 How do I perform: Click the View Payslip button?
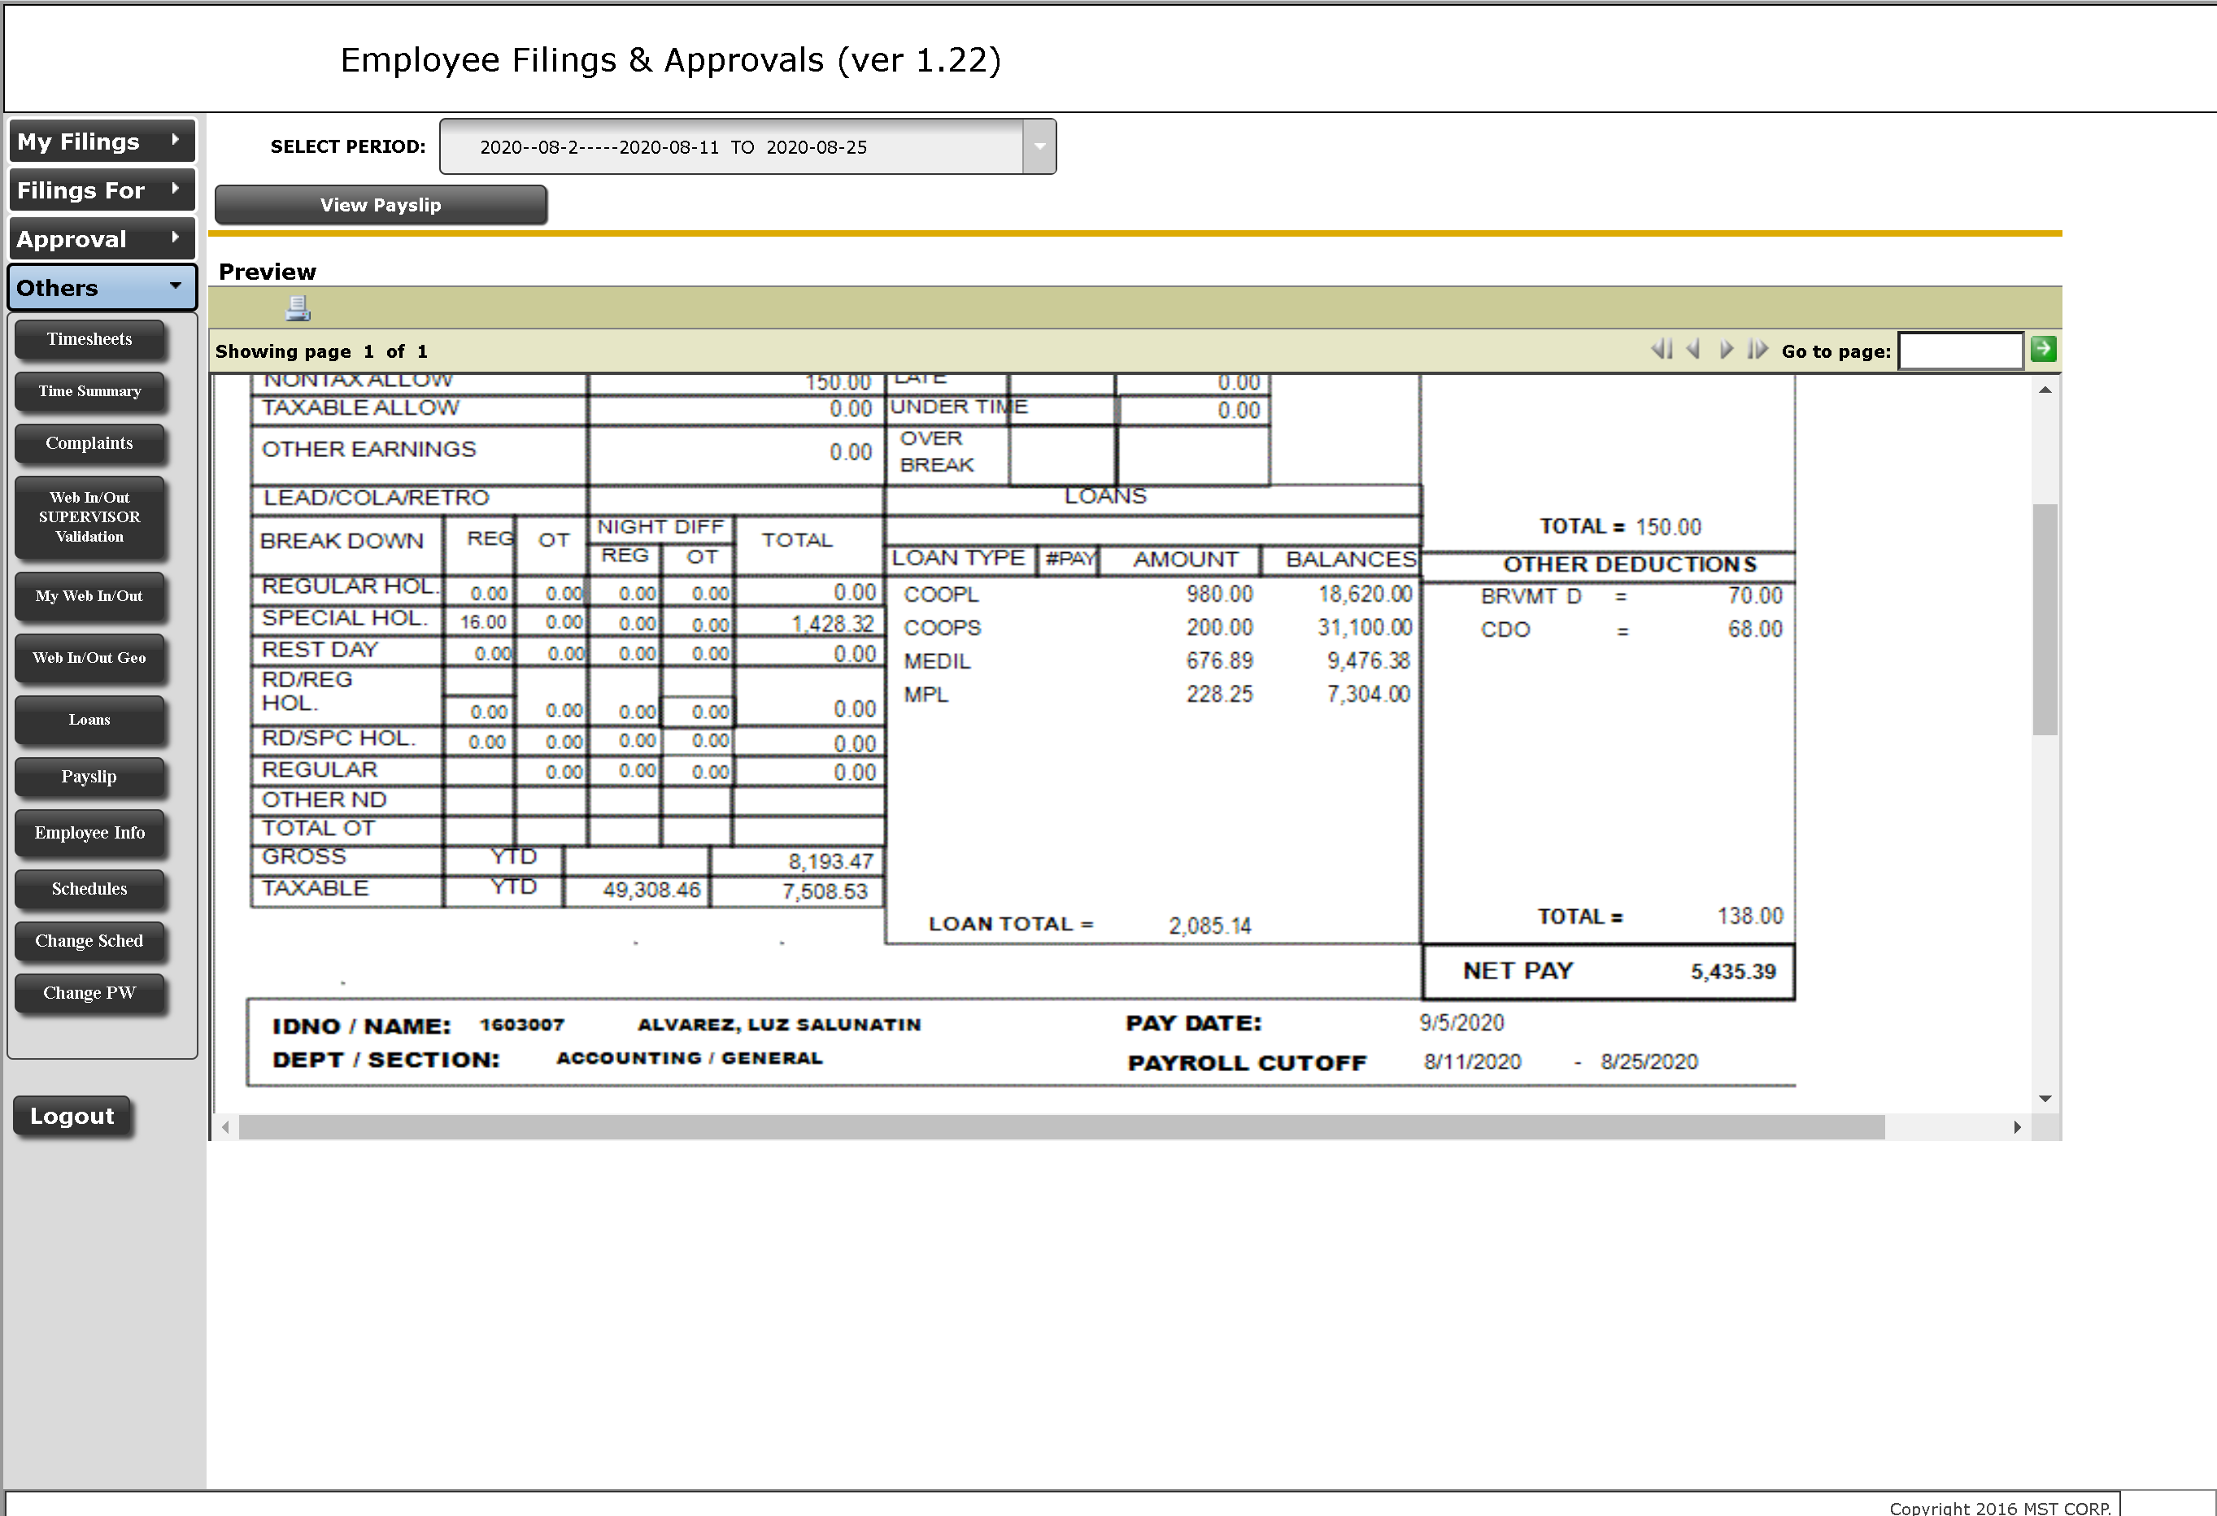coord(381,205)
